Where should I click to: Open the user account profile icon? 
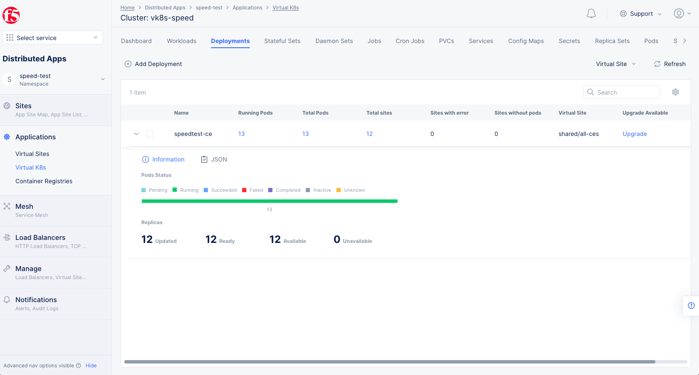coord(679,14)
